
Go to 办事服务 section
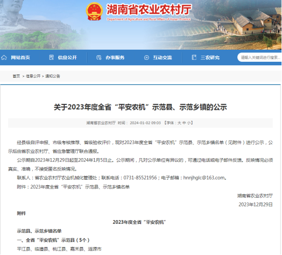(x=115, y=58)
